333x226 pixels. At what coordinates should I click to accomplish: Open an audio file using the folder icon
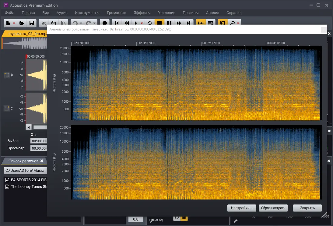[x=21, y=23]
